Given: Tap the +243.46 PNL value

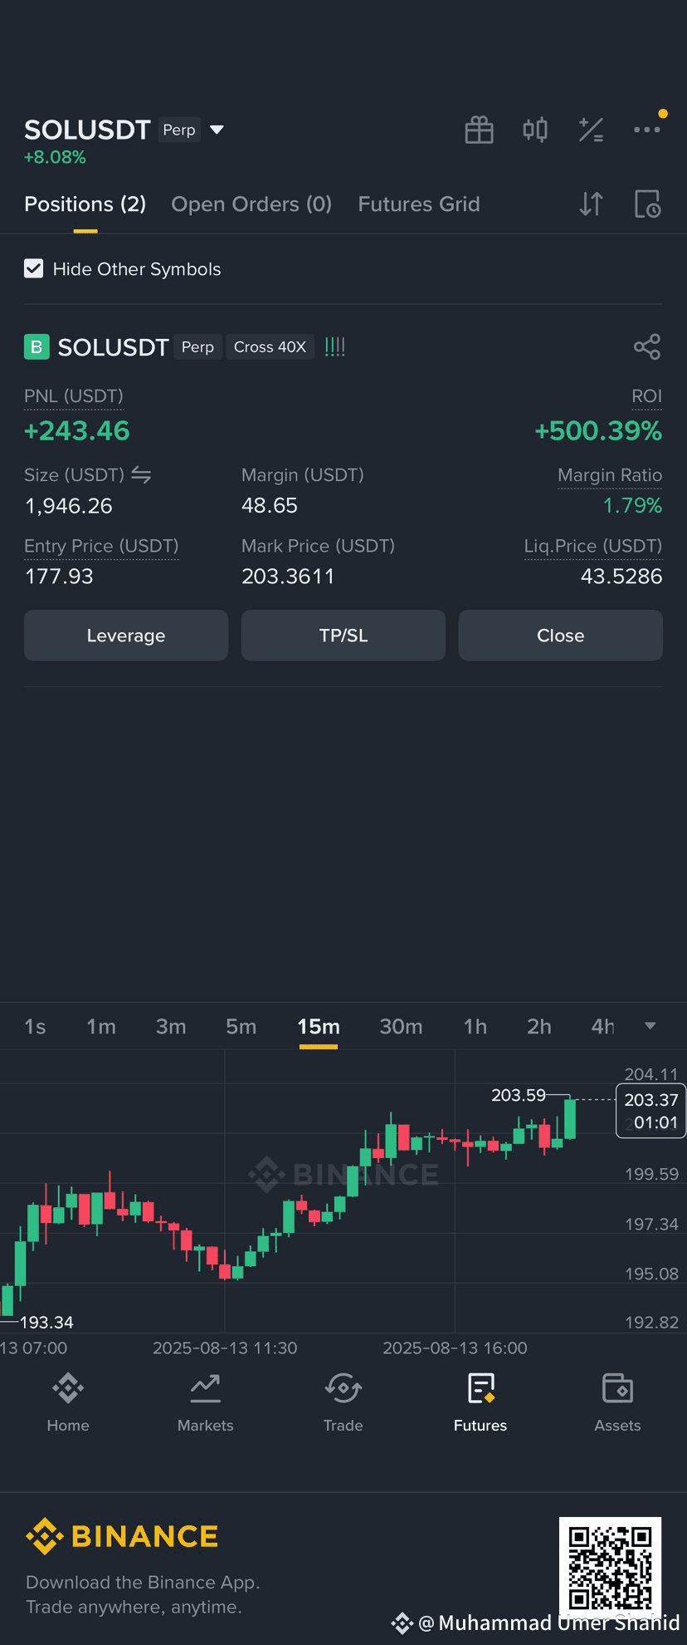Looking at the screenshot, I should coord(77,430).
